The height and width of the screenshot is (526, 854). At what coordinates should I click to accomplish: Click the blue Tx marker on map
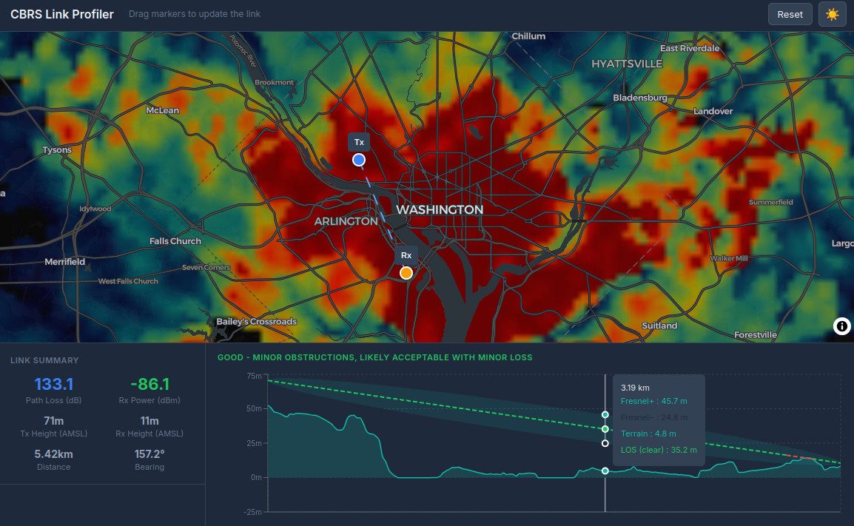(x=359, y=160)
